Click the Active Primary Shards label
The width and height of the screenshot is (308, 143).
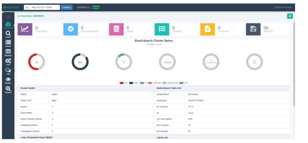click(x=31, y=119)
